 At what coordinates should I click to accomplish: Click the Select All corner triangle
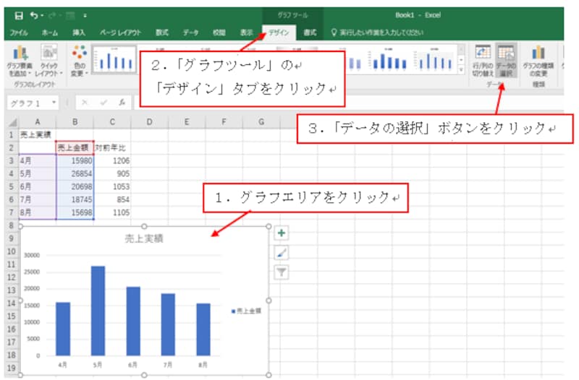12,122
